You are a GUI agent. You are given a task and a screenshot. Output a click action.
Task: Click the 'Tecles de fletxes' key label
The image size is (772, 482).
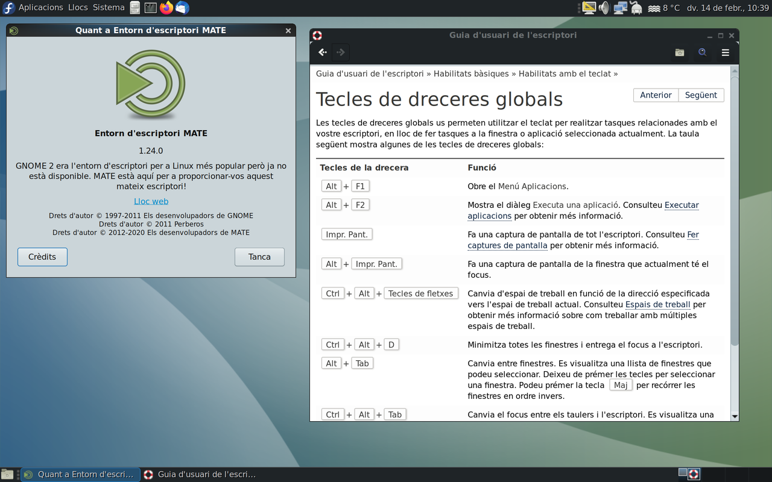[421, 293]
